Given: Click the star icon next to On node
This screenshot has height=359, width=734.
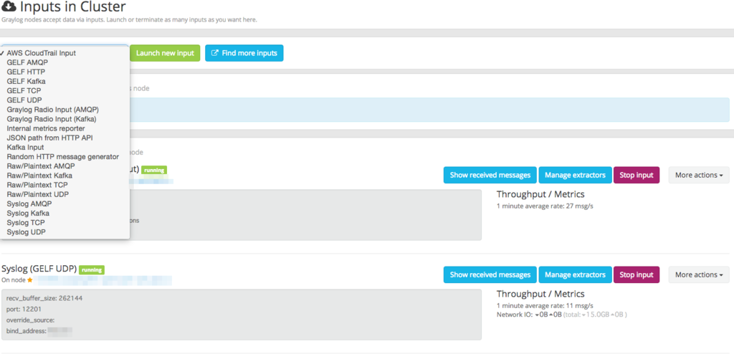Looking at the screenshot, I should pyautogui.click(x=30, y=280).
